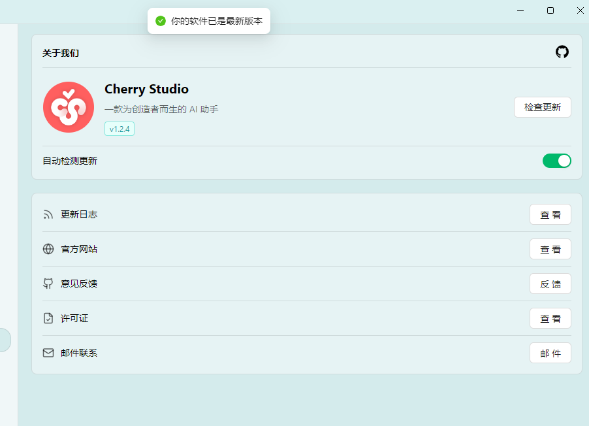This screenshot has height=426, width=589.
Task: Click the green check icon in notification
Action: 161,21
